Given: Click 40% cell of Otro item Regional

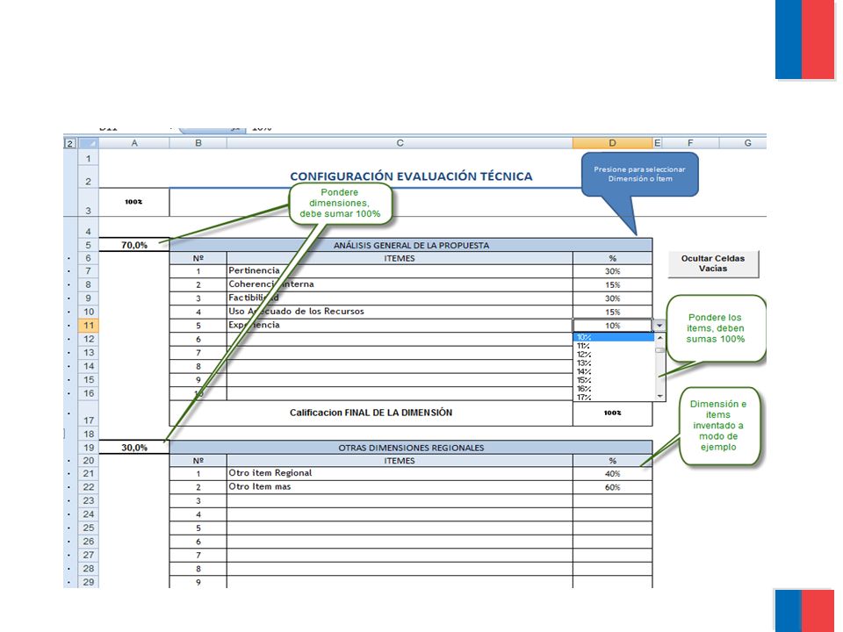Looking at the screenshot, I should tap(612, 473).
